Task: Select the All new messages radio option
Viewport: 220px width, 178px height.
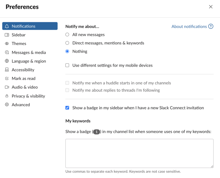Action: [x=67, y=35]
